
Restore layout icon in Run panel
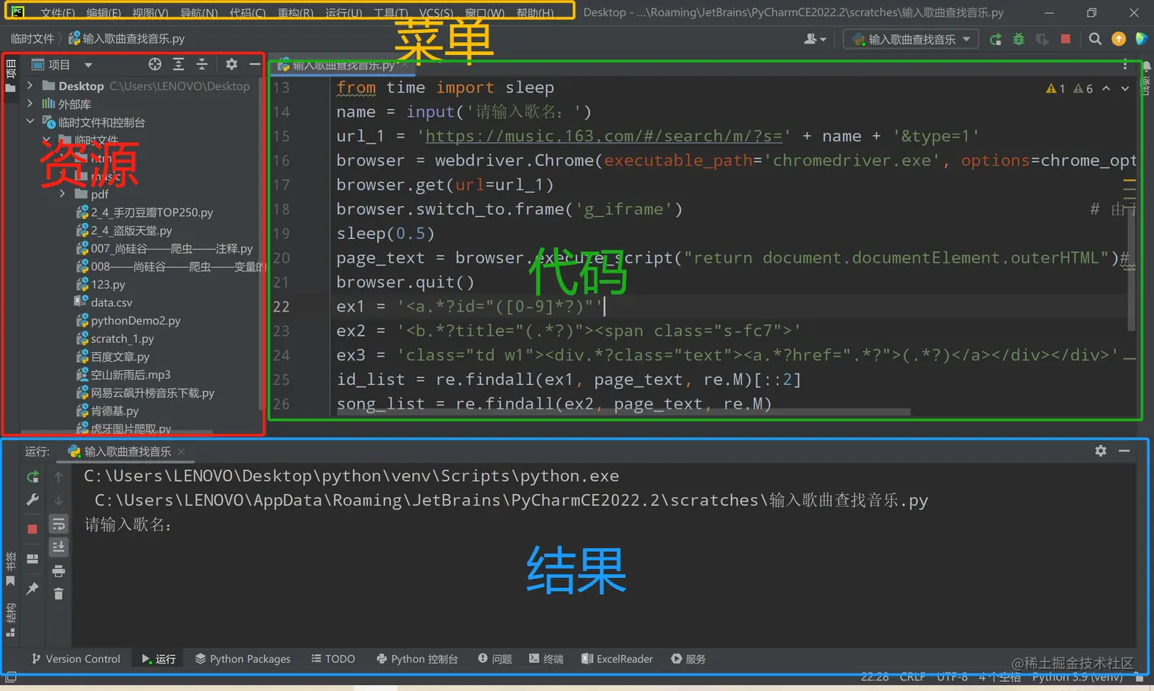(33, 559)
